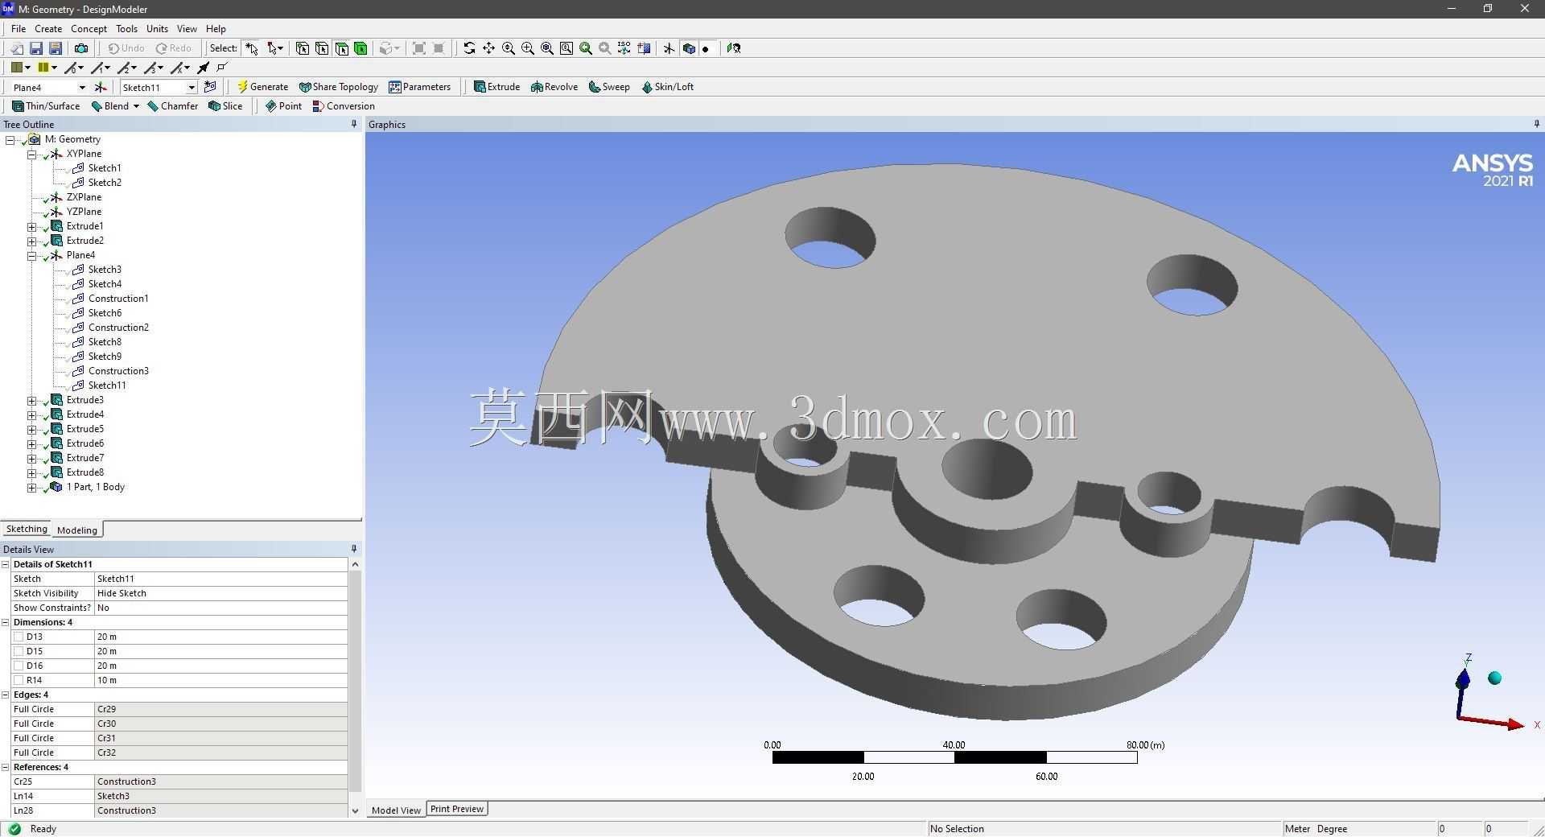Select Sketch9 in the tree

pyautogui.click(x=105, y=357)
